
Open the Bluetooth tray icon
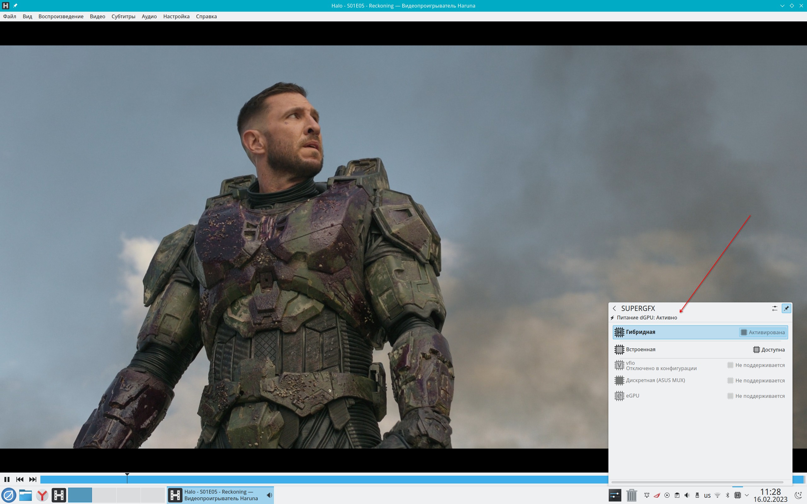[x=727, y=495]
